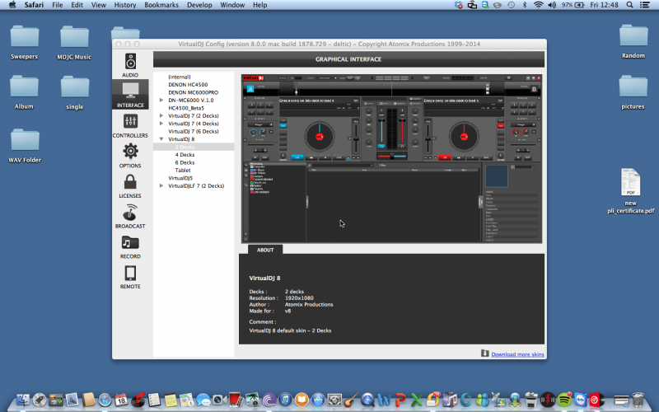This screenshot has width=659, height=412.
Task: Click the Download more skins link
Action: click(517, 354)
